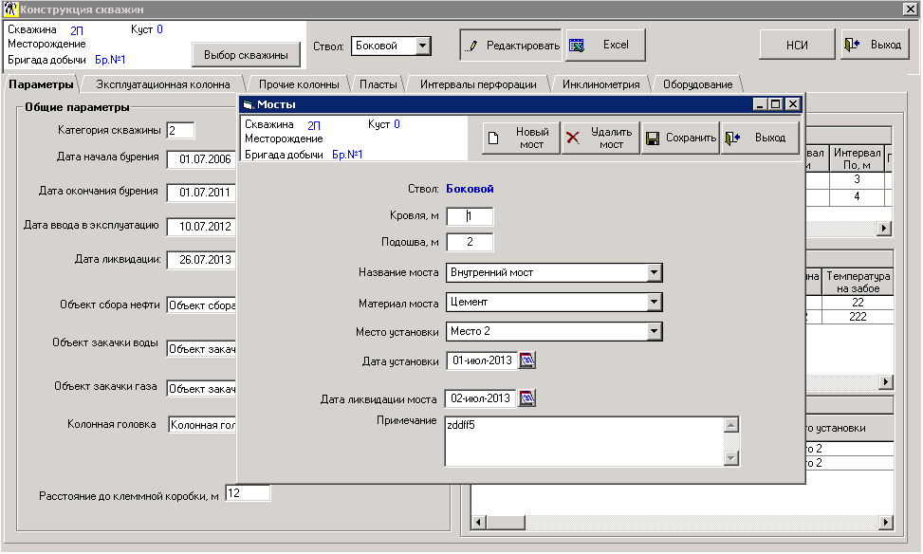Click the Сохранить button label
This screenshot has height=554, width=923.
(x=691, y=138)
